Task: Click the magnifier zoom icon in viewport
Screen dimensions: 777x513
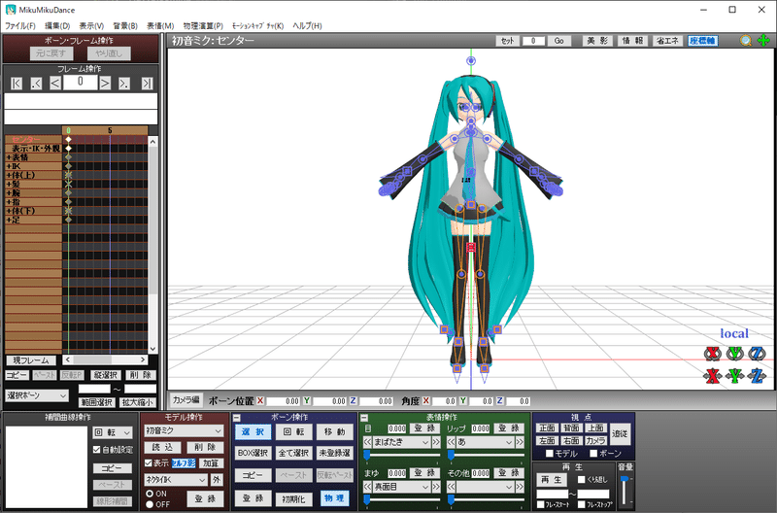Action: coord(745,41)
